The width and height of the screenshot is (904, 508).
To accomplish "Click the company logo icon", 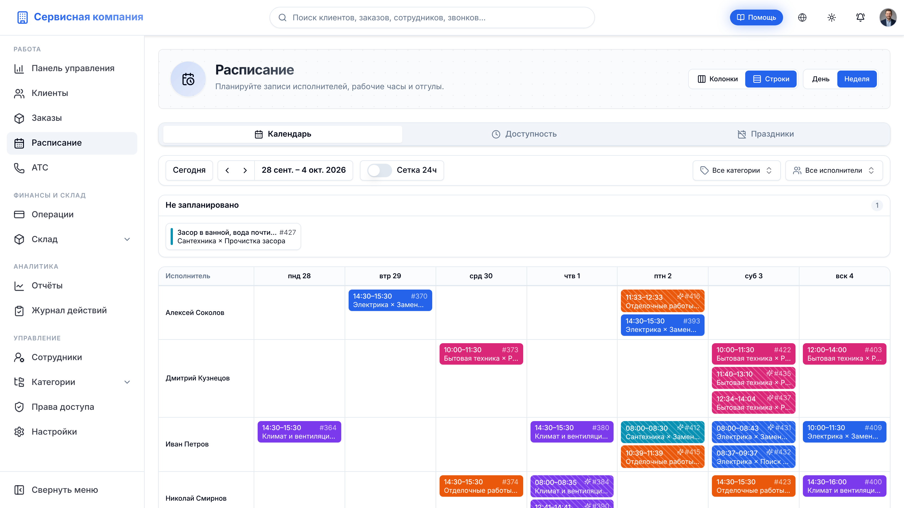I will [x=23, y=17].
